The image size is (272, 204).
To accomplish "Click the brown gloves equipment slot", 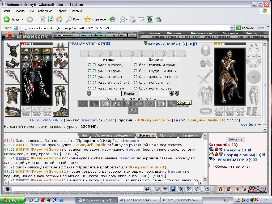I will (x=61, y=63).
